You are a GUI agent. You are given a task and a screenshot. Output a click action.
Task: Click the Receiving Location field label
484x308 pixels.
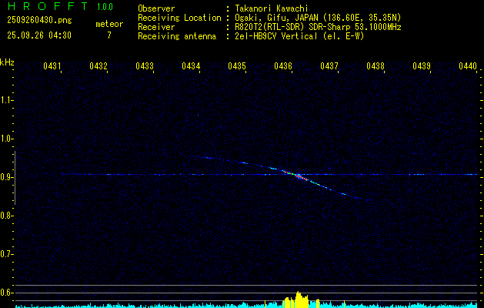point(179,18)
